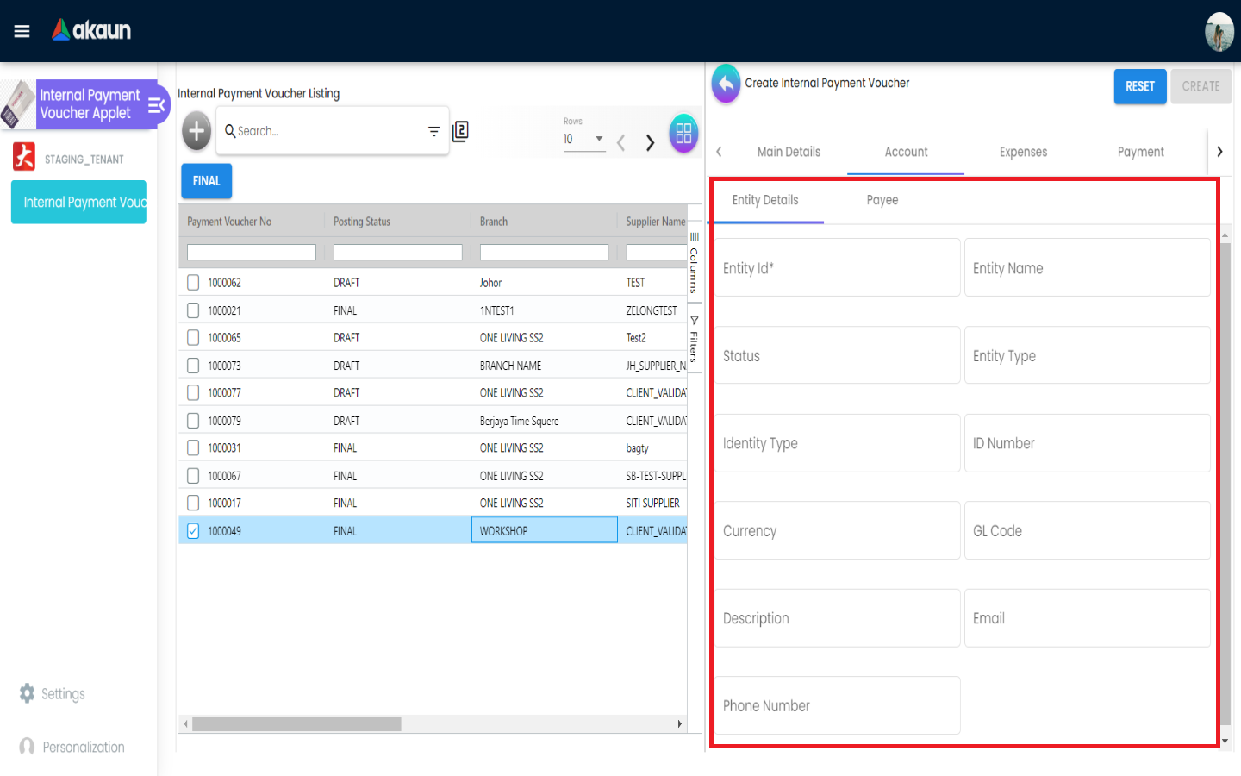Switch to the Expenses tab
Screen dimensions: 1241x776
(x=1023, y=152)
